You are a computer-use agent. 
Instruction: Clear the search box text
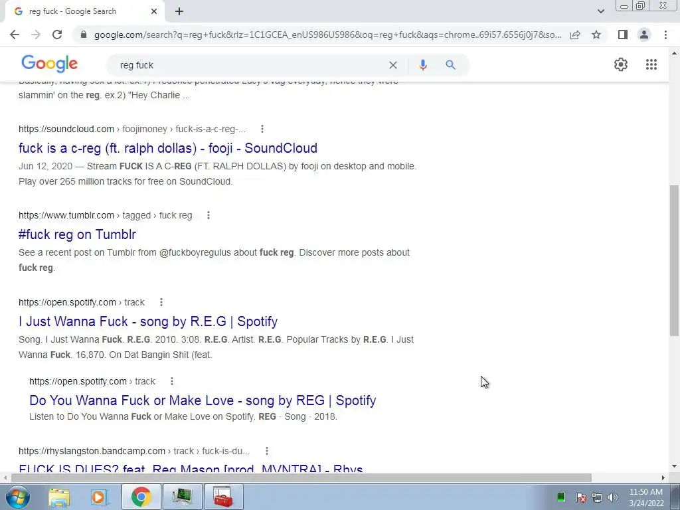393,65
